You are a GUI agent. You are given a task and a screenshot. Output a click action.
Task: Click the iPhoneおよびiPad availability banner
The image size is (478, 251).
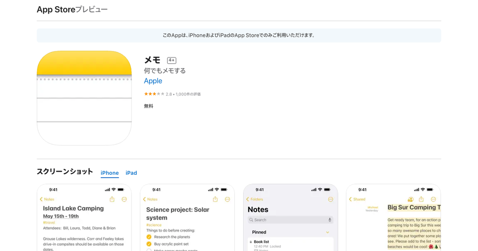[x=239, y=35]
